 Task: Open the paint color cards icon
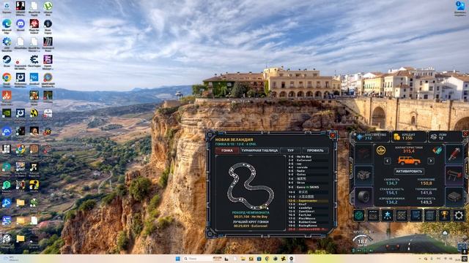[437, 150]
